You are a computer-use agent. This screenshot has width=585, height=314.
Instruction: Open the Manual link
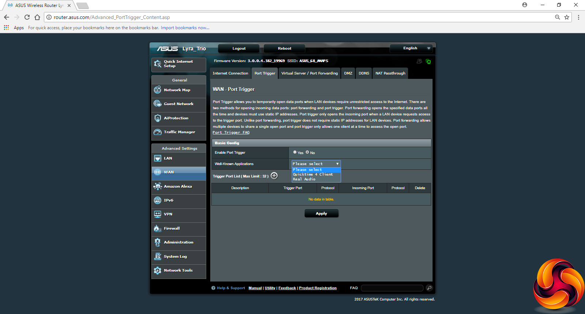click(x=255, y=288)
